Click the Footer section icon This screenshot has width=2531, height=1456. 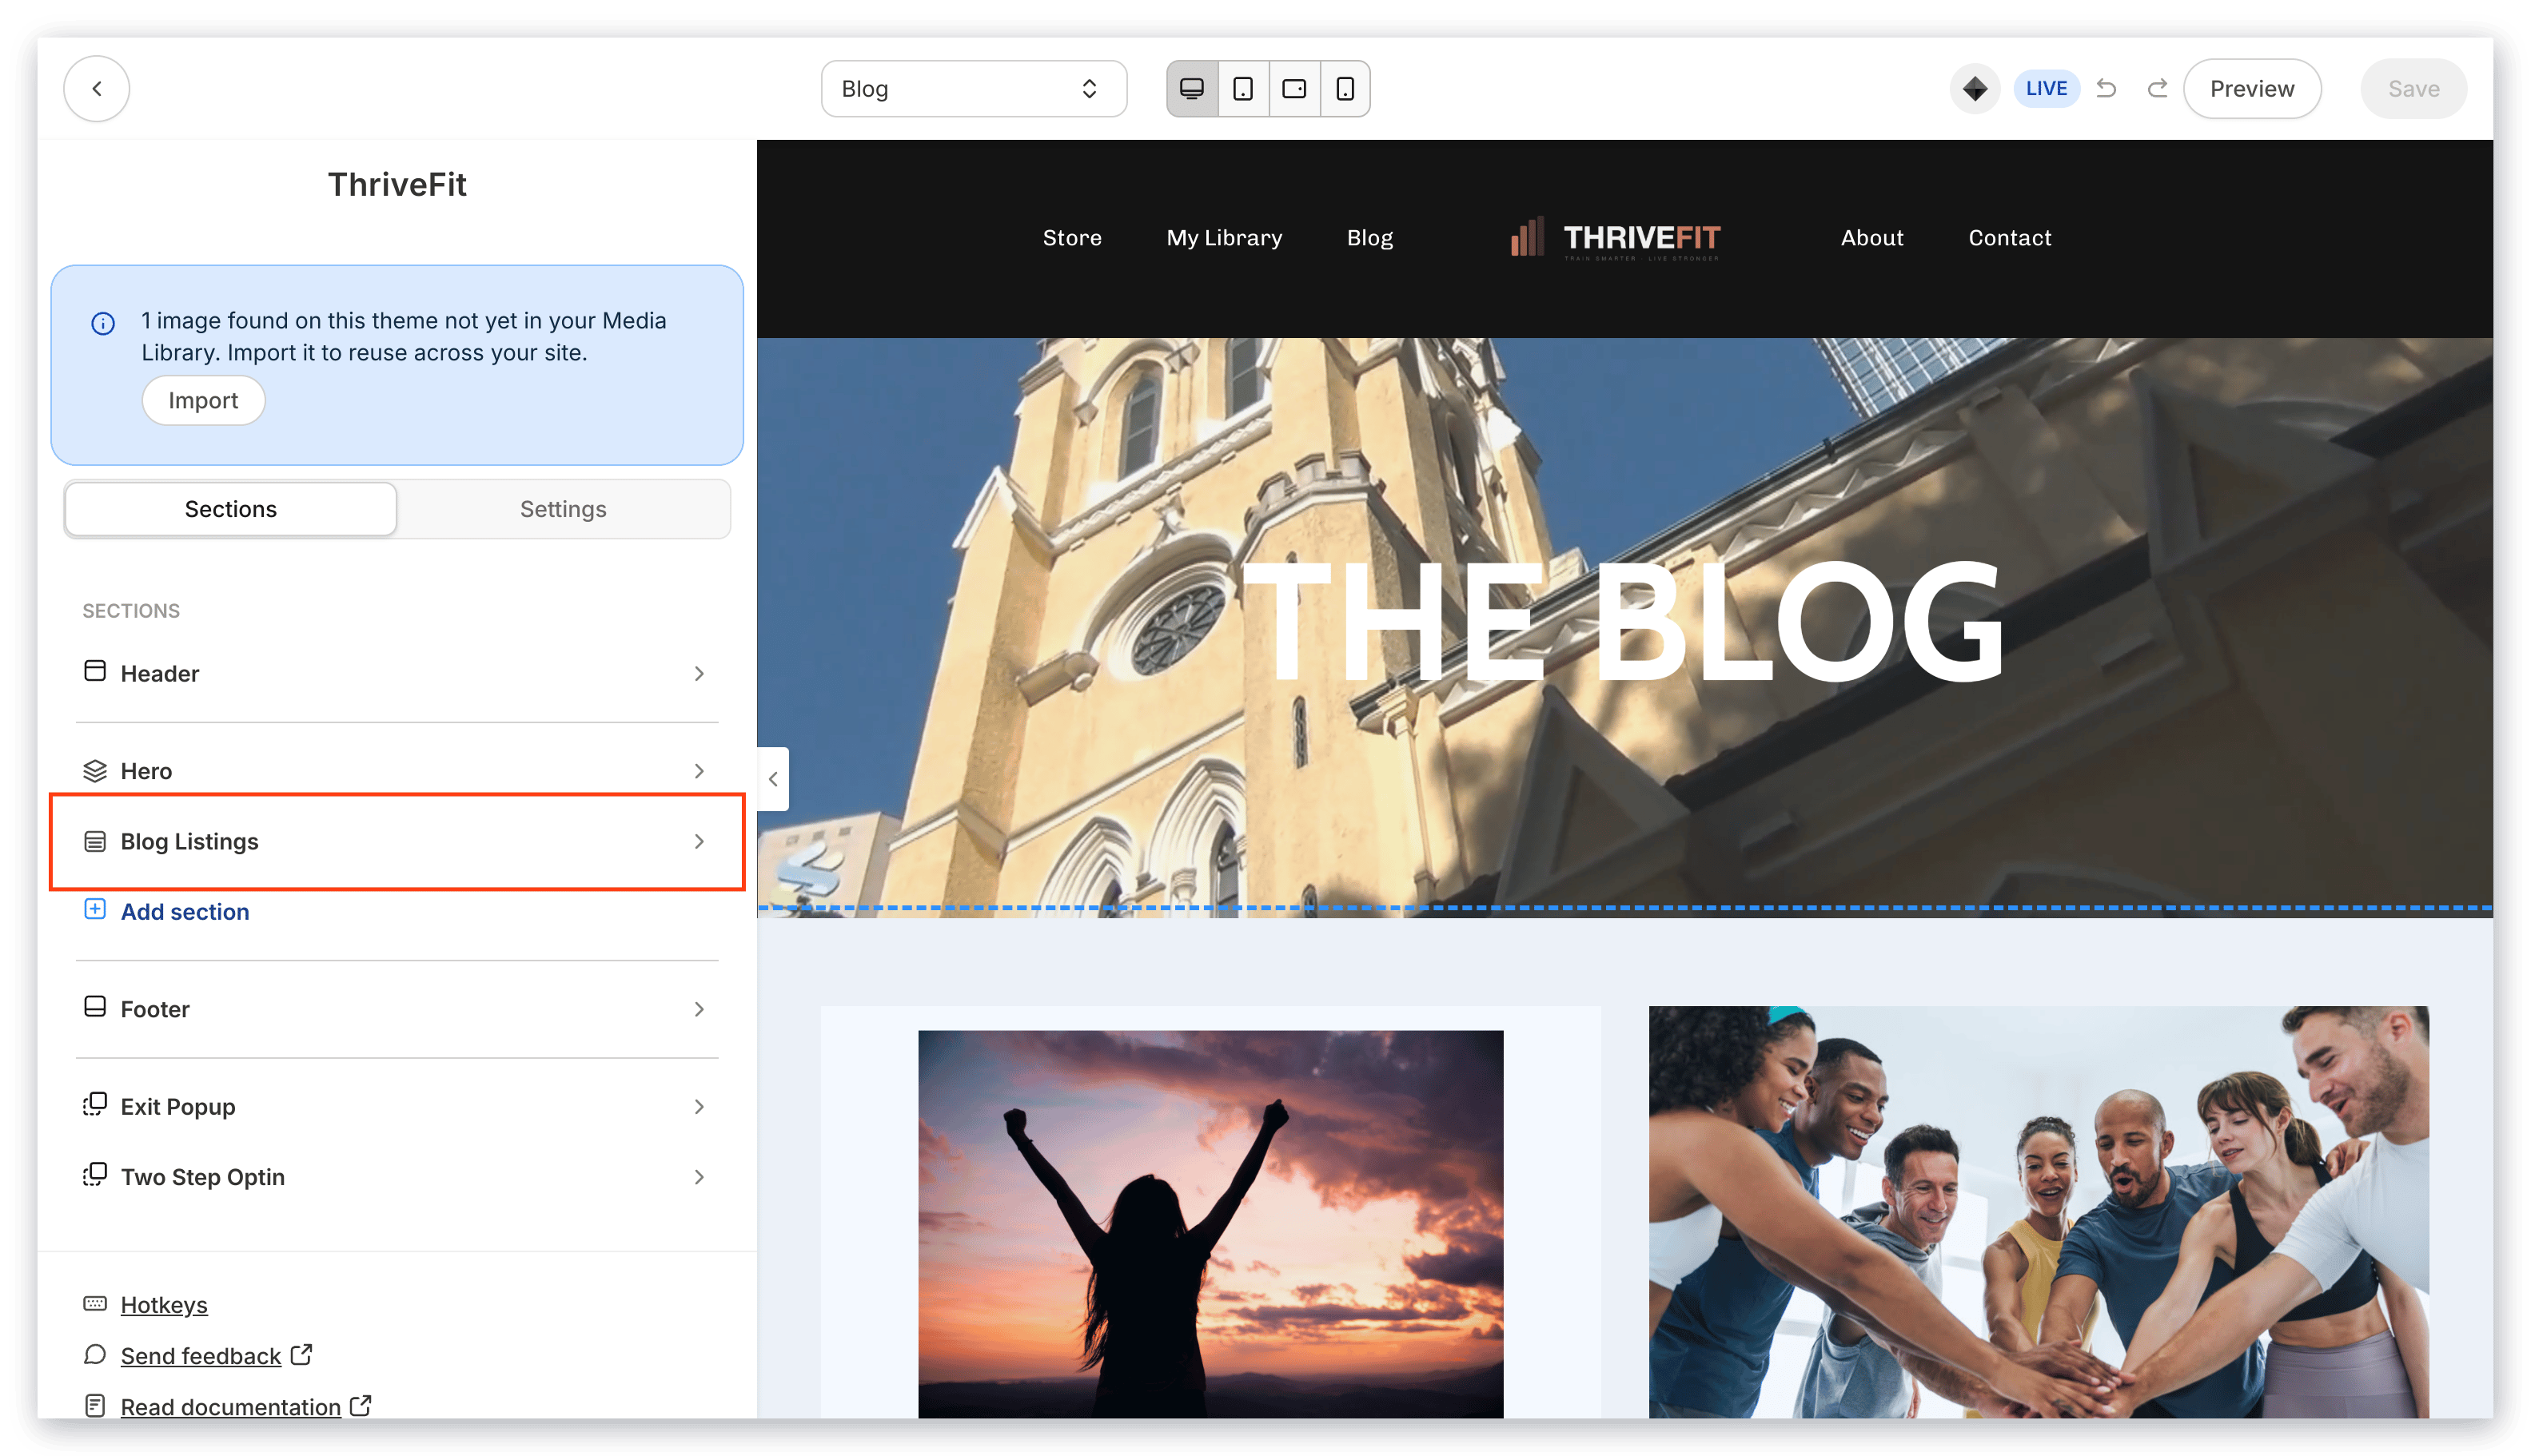(x=95, y=1007)
